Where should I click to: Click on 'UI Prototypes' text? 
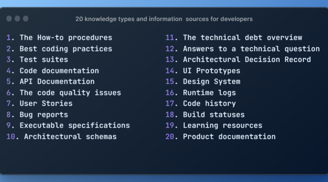[x=211, y=71]
